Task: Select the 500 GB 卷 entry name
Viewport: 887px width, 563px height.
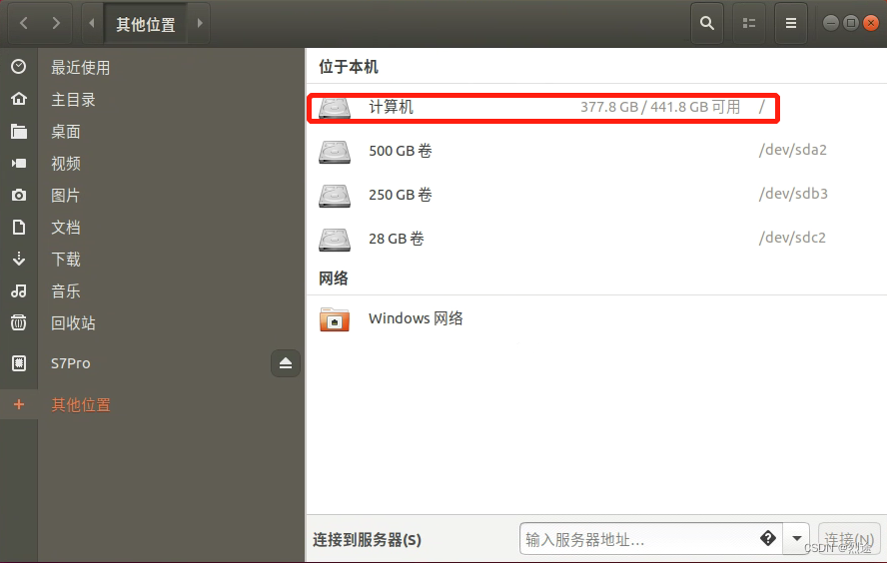Action: (401, 151)
